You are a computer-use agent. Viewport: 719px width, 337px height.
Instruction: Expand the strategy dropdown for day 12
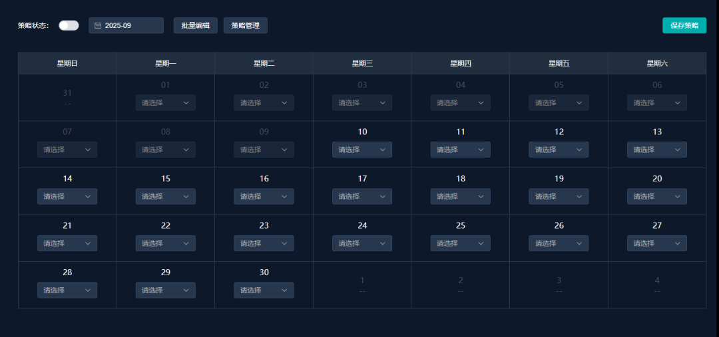tap(559, 150)
